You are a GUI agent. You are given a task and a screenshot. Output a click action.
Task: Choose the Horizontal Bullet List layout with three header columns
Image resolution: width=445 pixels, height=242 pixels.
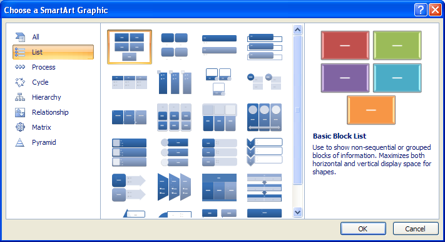(x=130, y=83)
